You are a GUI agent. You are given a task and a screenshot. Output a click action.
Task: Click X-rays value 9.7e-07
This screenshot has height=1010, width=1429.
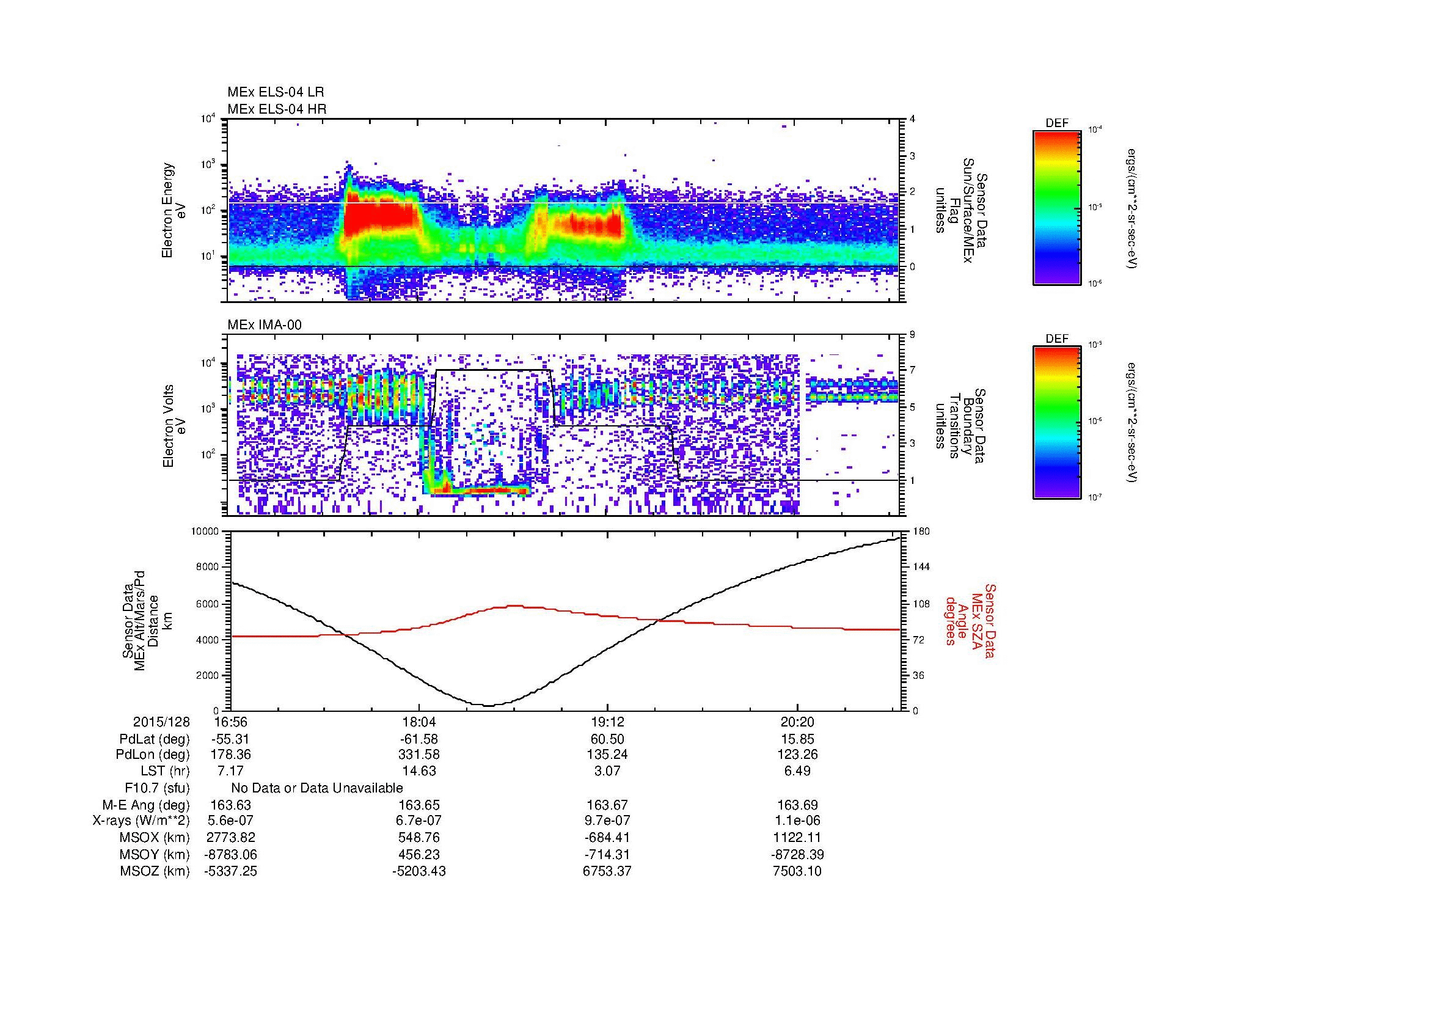(x=607, y=821)
